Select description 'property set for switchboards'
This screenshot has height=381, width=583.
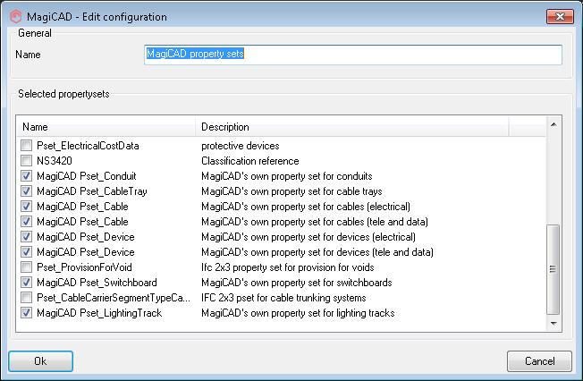[296, 284]
